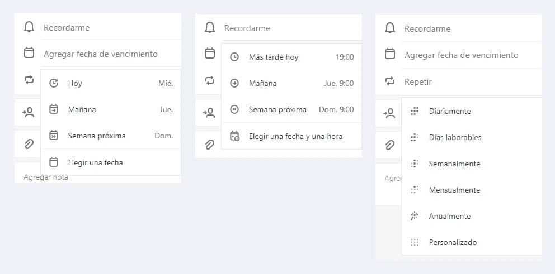
Task: Click the paperclip attach icon in left panel
Action: tap(29, 144)
